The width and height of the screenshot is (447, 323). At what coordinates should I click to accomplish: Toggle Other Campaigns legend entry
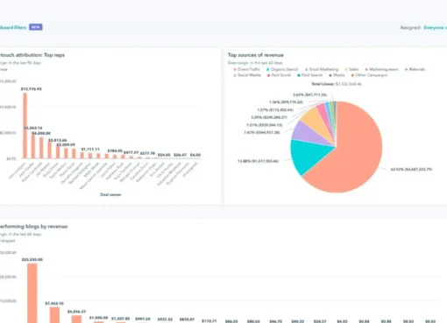[x=369, y=75]
